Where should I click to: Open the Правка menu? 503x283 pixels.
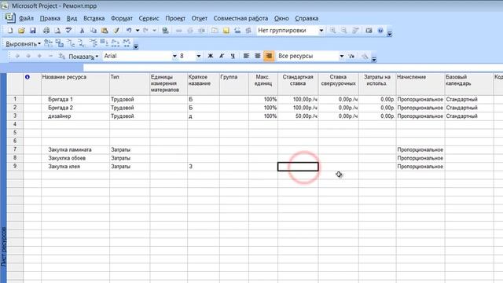[x=50, y=18]
